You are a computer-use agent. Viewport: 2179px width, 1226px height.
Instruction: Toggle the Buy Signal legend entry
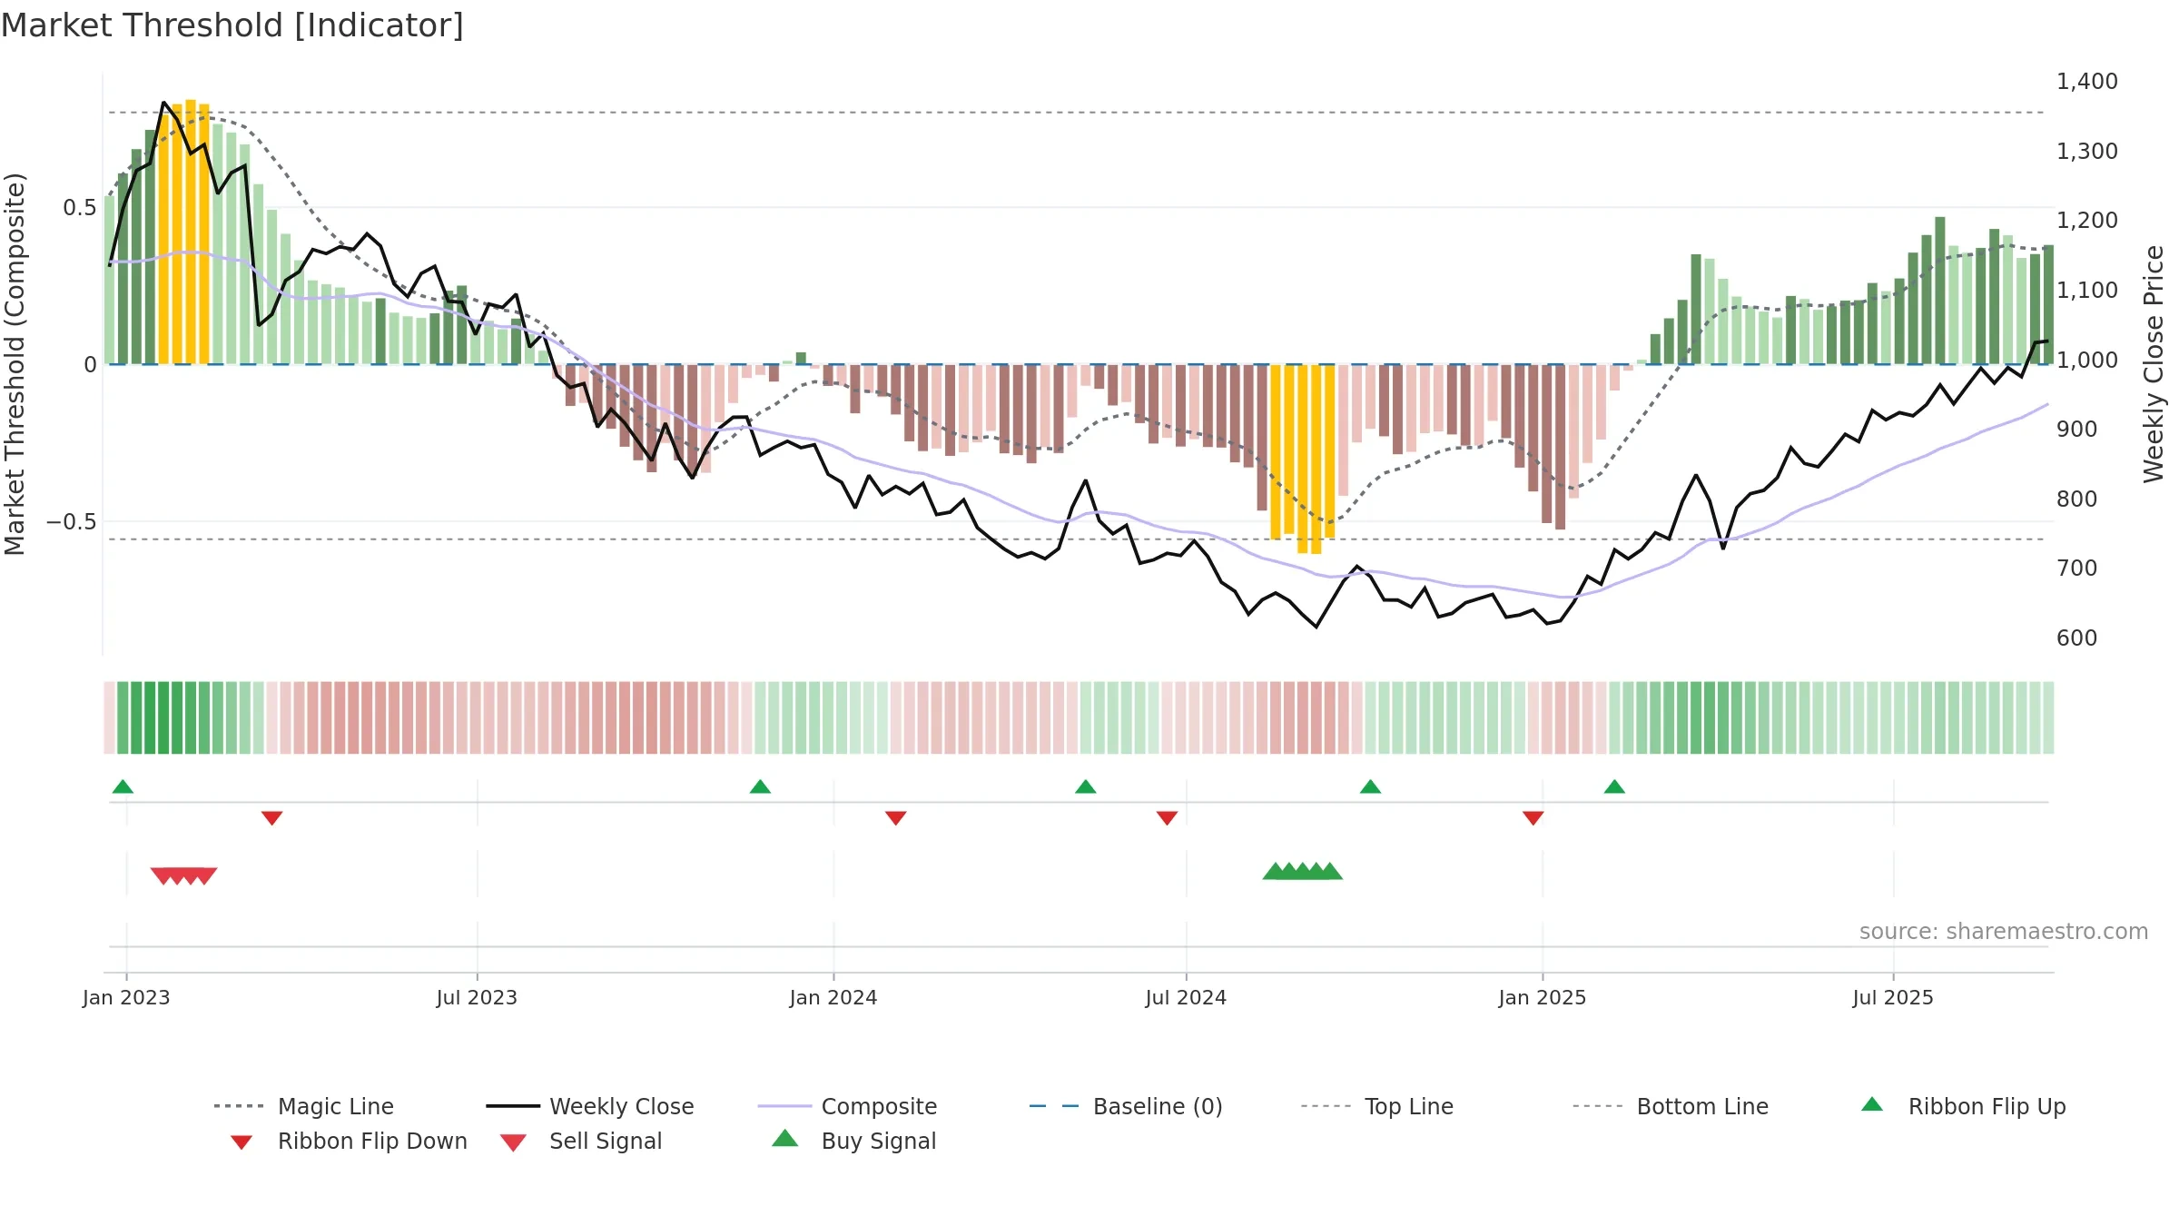pos(853,1141)
